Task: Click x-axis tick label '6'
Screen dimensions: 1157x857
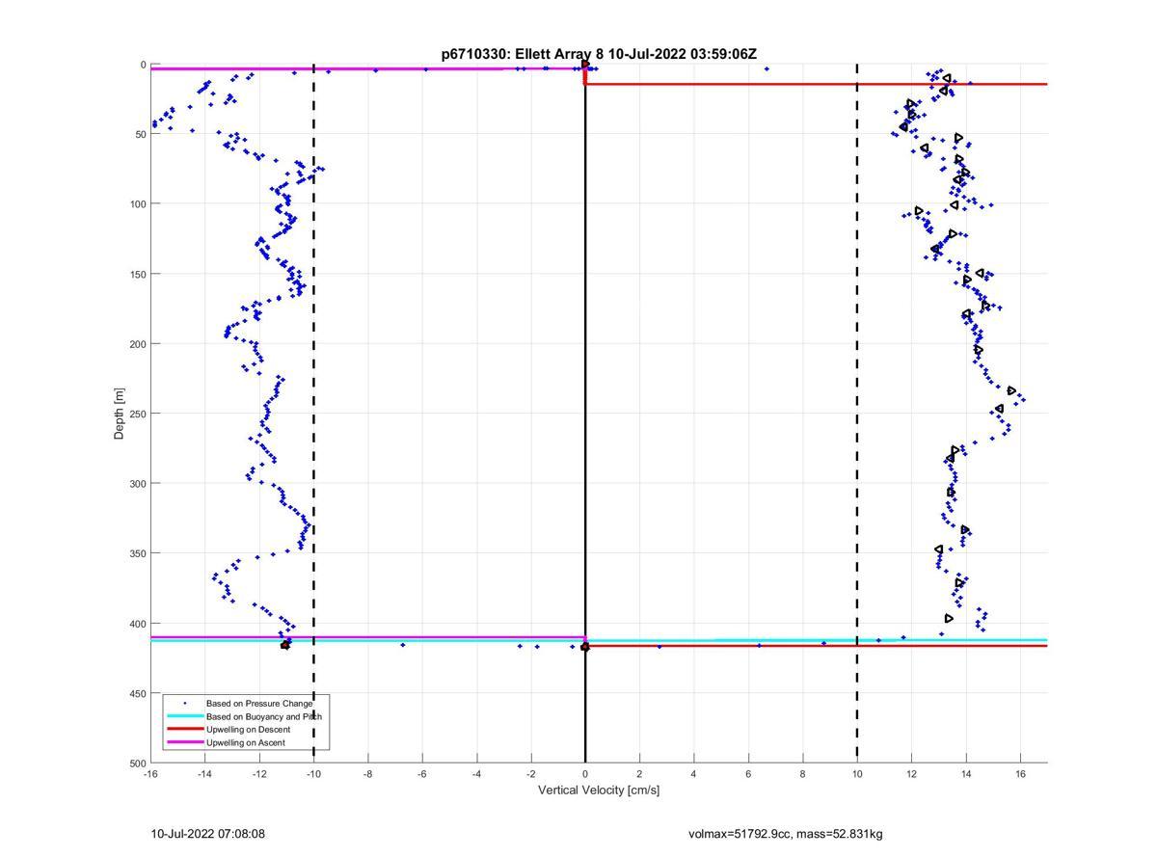Action: point(748,773)
